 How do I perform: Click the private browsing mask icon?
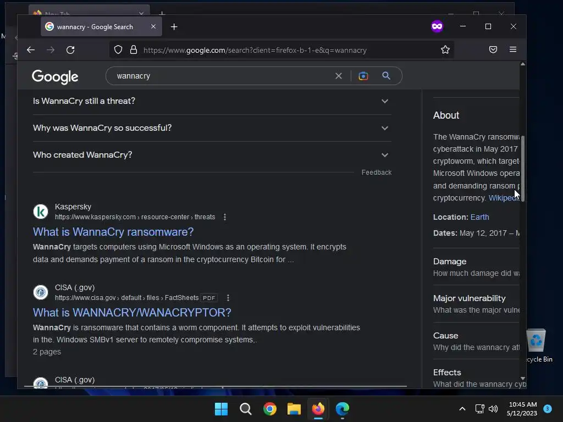click(x=437, y=26)
